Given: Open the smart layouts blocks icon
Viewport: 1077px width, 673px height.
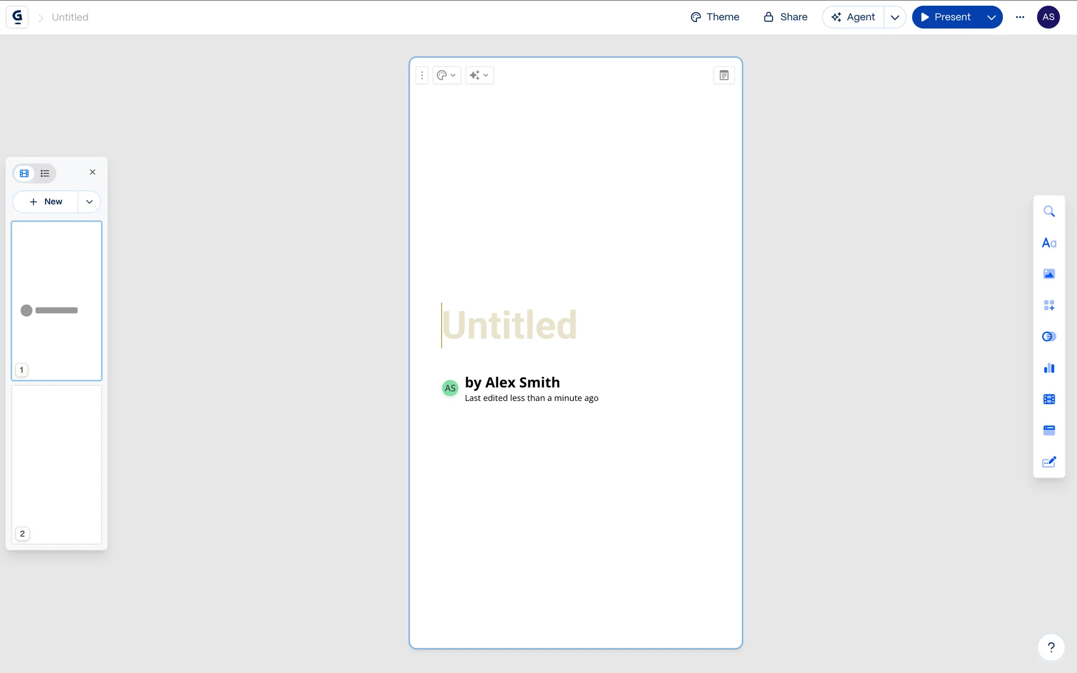Looking at the screenshot, I should [x=1049, y=306].
